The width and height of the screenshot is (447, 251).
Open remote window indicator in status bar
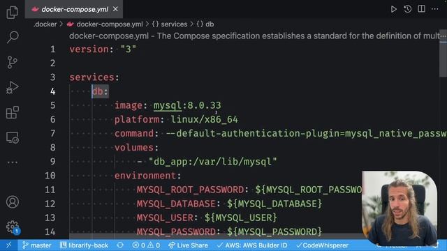(x=8, y=245)
